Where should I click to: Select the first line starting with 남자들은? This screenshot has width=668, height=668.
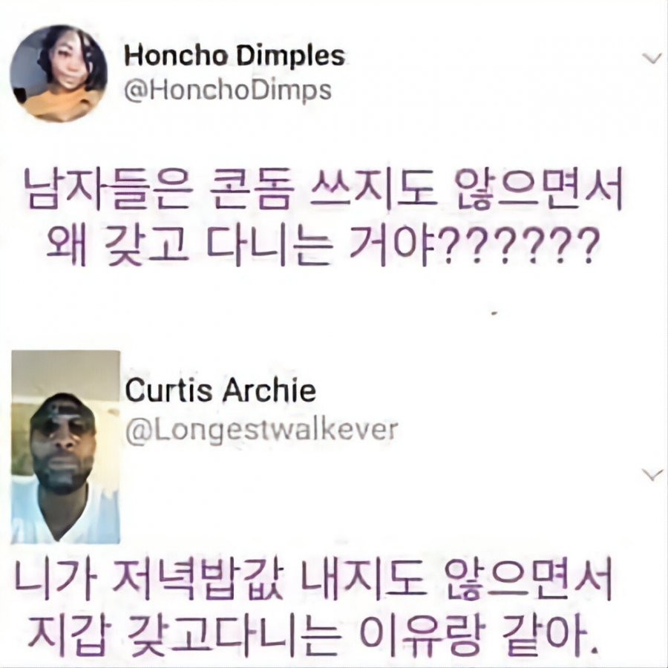[324, 189]
